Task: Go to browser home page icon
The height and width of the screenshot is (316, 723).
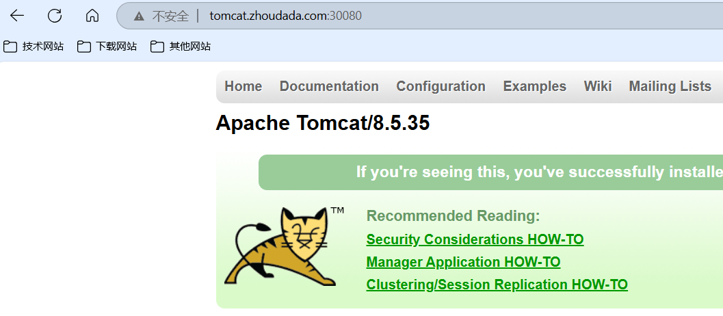Action: coord(92,16)
